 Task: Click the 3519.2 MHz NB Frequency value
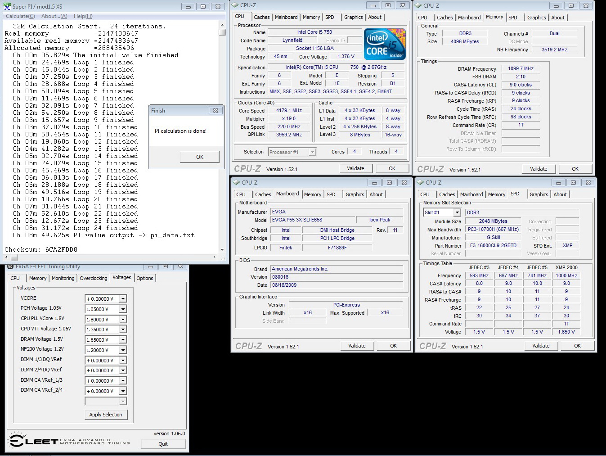point(554,50)
